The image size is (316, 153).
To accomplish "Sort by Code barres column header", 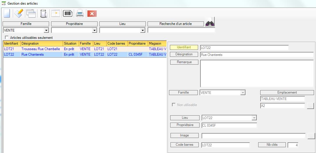I will pos(117,43).
